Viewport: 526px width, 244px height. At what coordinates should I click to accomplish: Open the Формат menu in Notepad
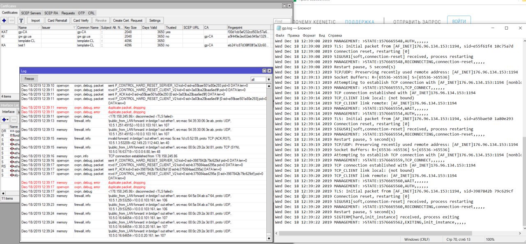tap(309, 36)
